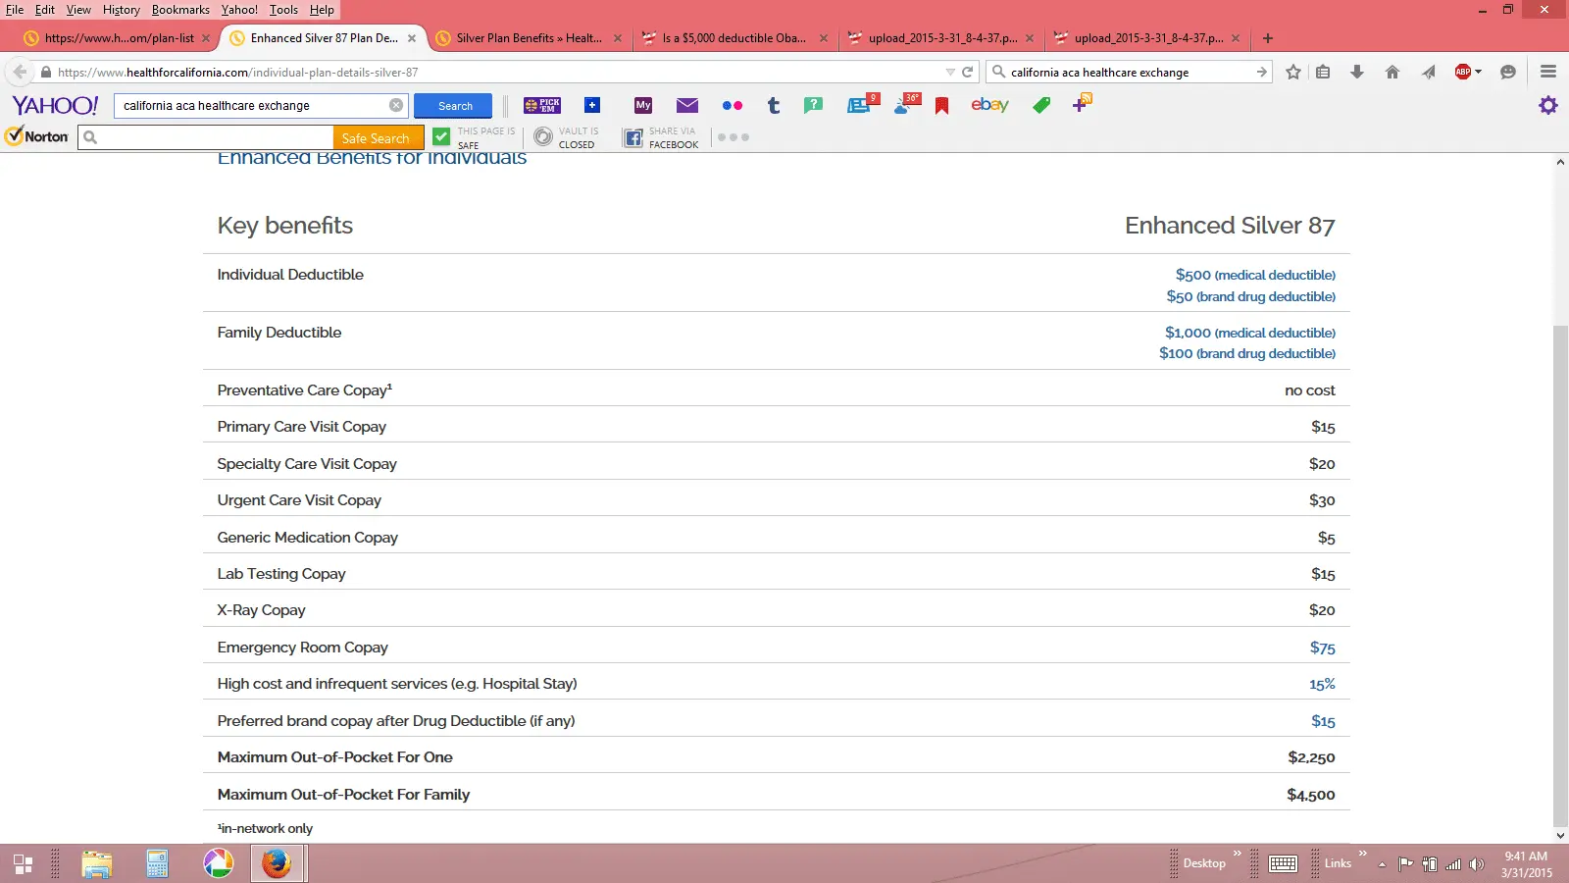Click Norton page-is-safe green checkmark
The height and width of the screenshot is (883, 1569).
(442, 137)
